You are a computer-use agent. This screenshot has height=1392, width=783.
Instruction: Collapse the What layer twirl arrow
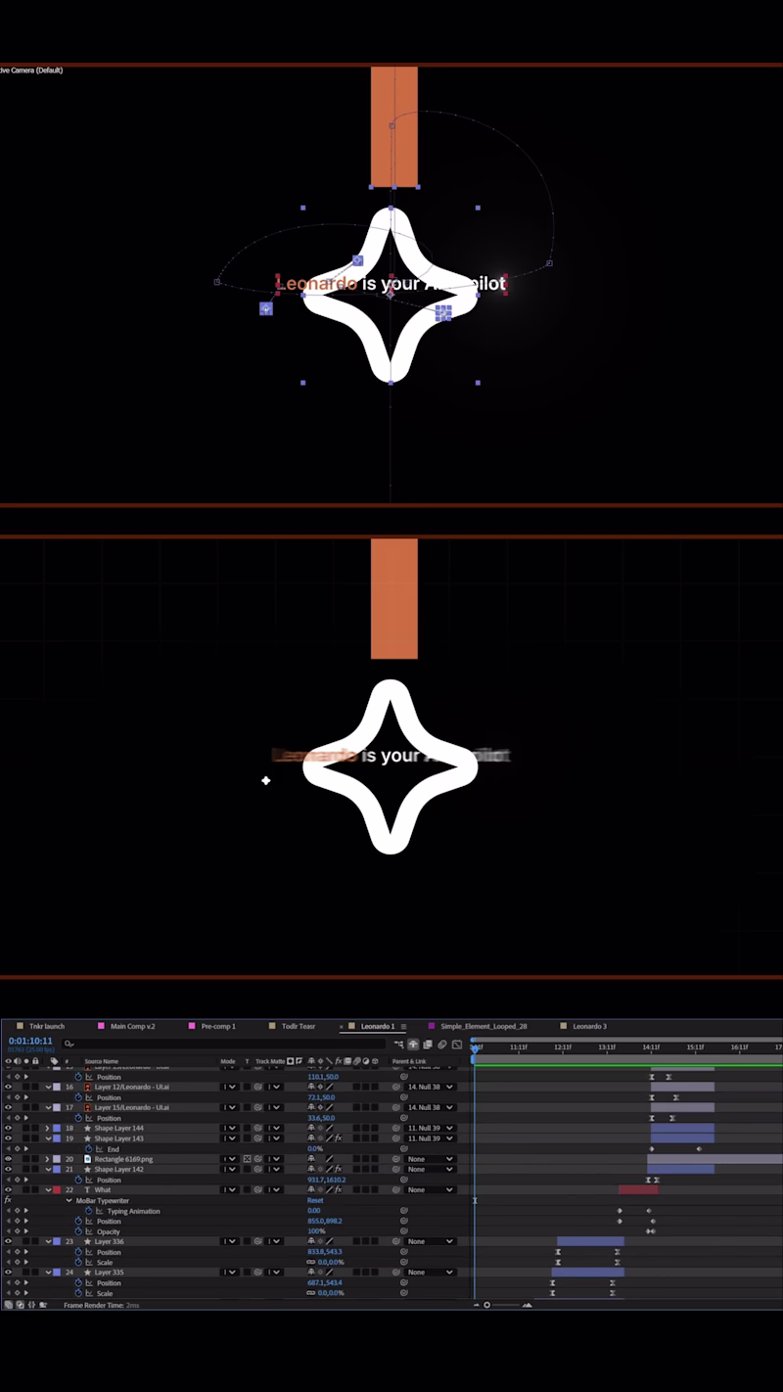[48, 1189]
